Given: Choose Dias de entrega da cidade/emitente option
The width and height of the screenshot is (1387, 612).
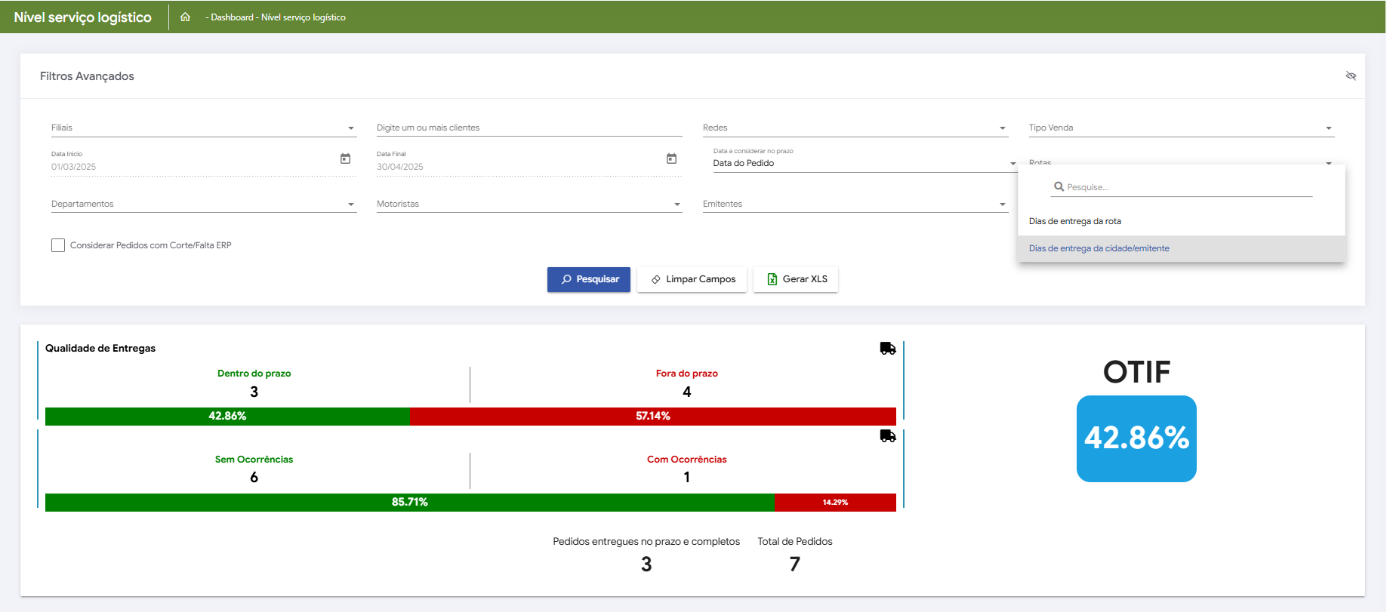Looking at the screenshot, I should (x=1099, y=248).
